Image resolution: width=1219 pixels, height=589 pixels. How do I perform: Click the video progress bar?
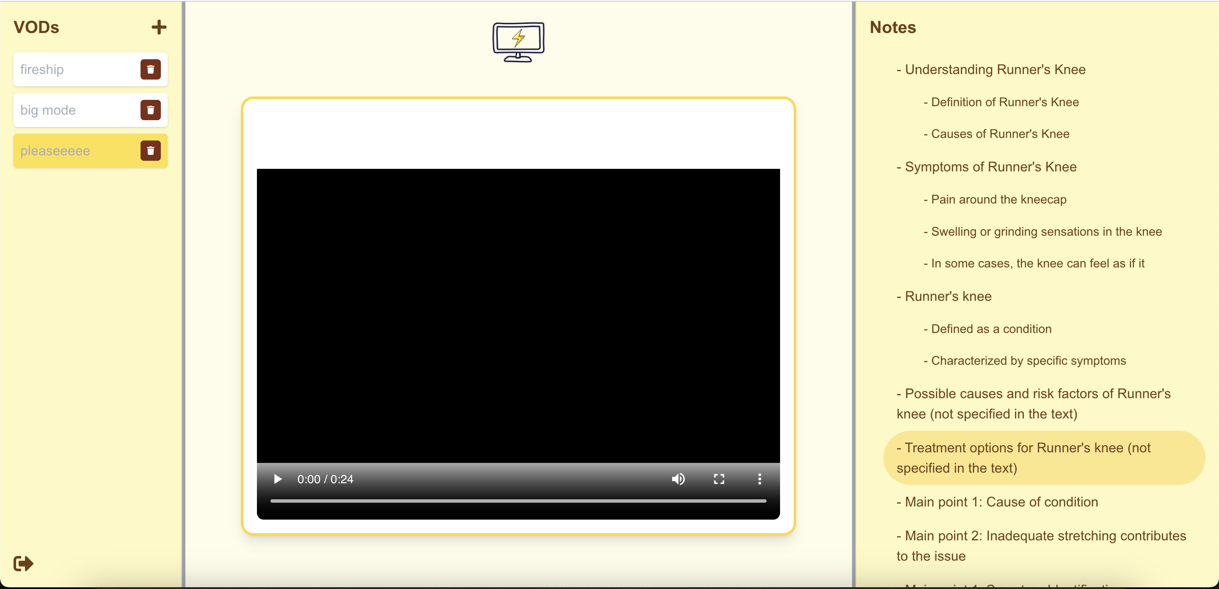pyautogui.click(x=518, y=501)
